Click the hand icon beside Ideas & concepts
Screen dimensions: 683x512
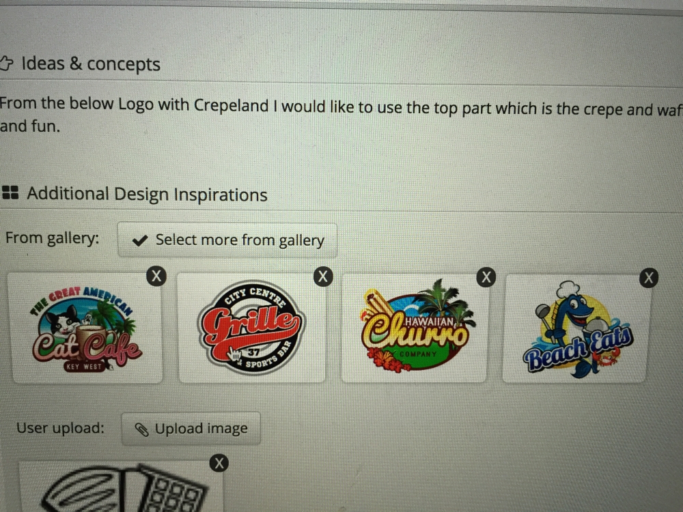pos(6,63)
